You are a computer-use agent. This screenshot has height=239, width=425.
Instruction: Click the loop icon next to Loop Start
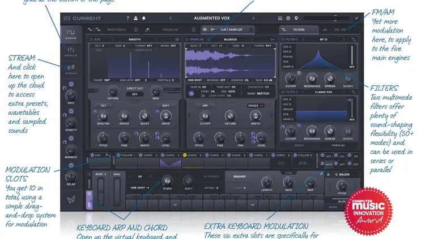tap(203, 96)
